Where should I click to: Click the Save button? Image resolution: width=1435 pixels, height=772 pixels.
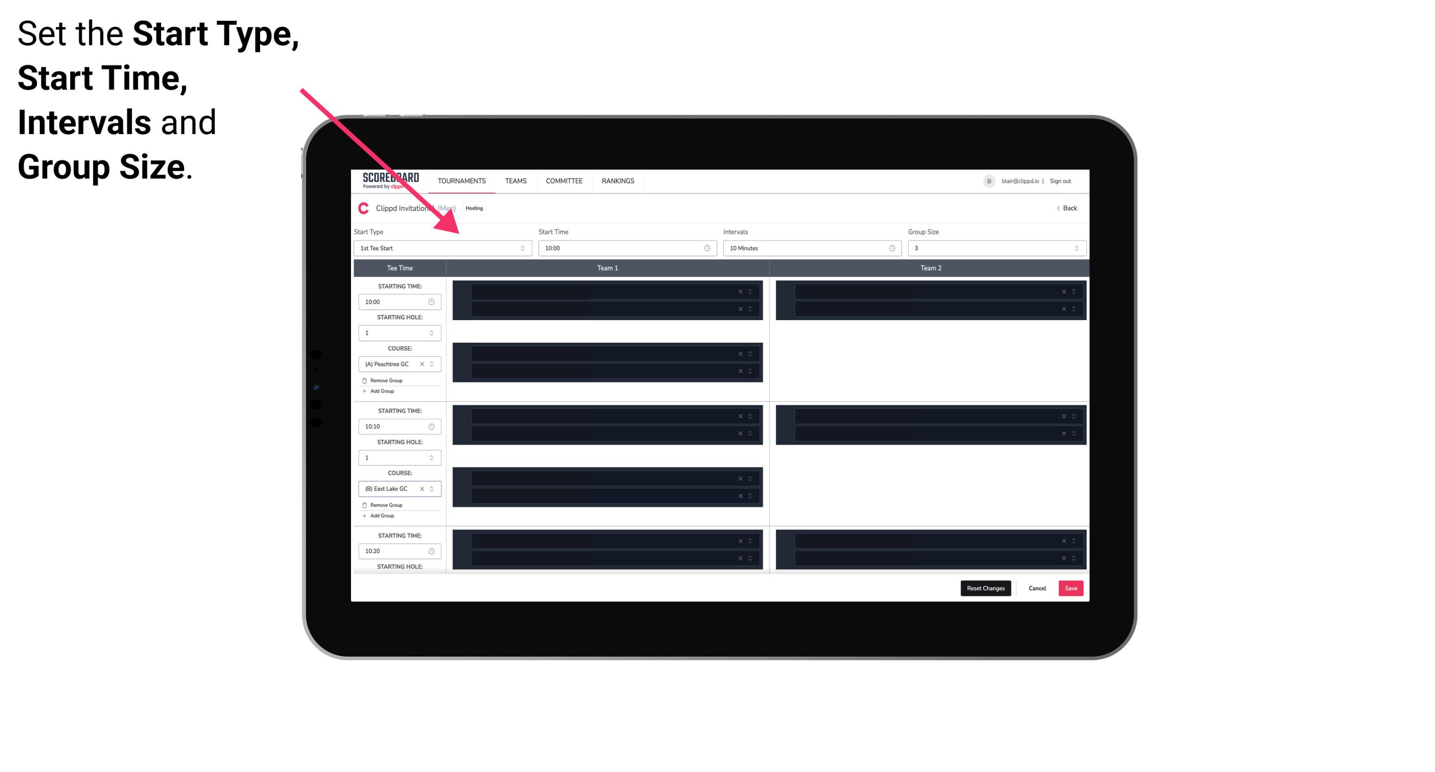coord(1071,587)
